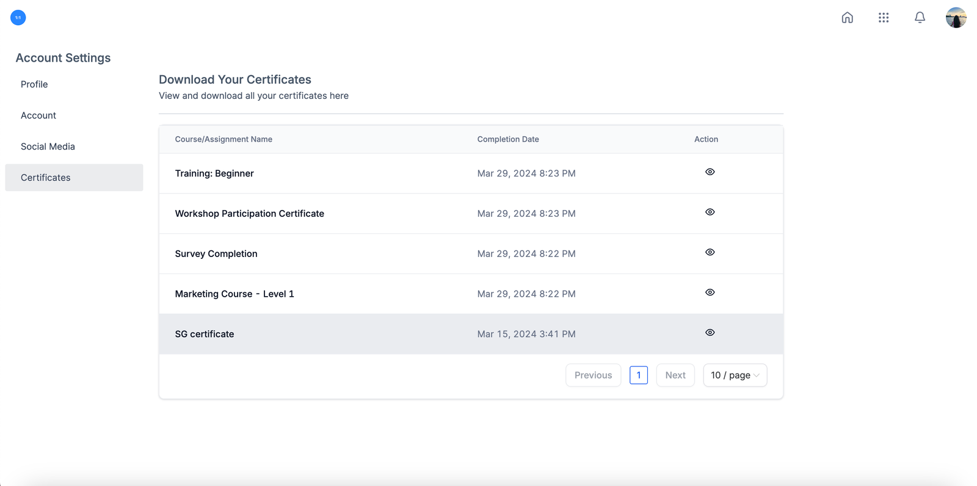Open the user profile avatar menu
Screen dimensions: 977x486
(956, 18)
